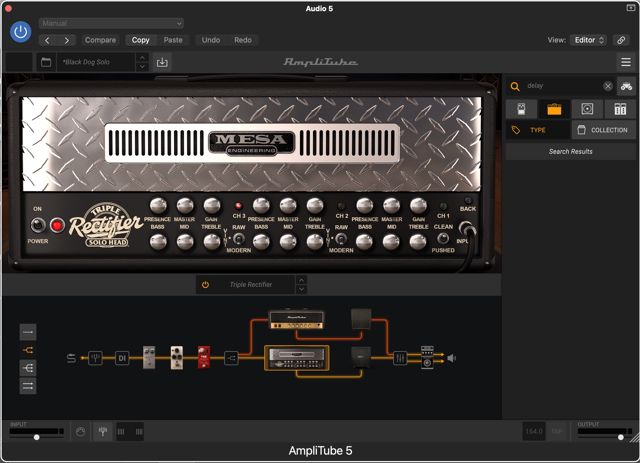
Task: Adjust the INPUT level slider
Action: click(x=37, y=437)
